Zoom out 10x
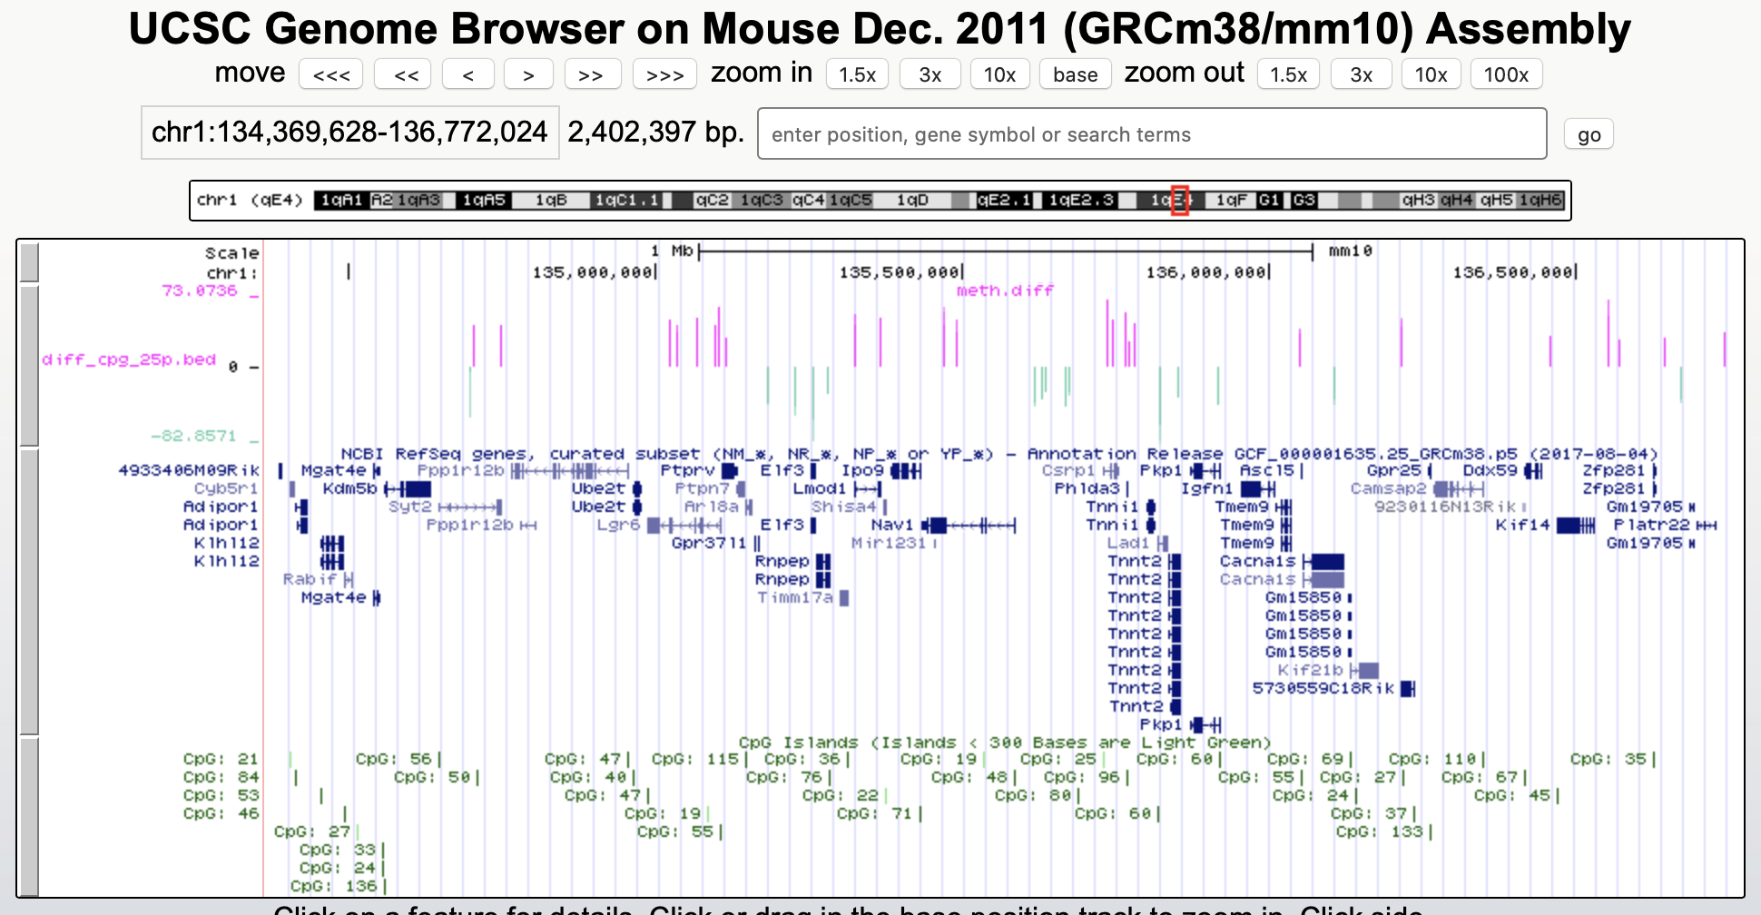1761x915 pixels. [x=1431, y=74]
